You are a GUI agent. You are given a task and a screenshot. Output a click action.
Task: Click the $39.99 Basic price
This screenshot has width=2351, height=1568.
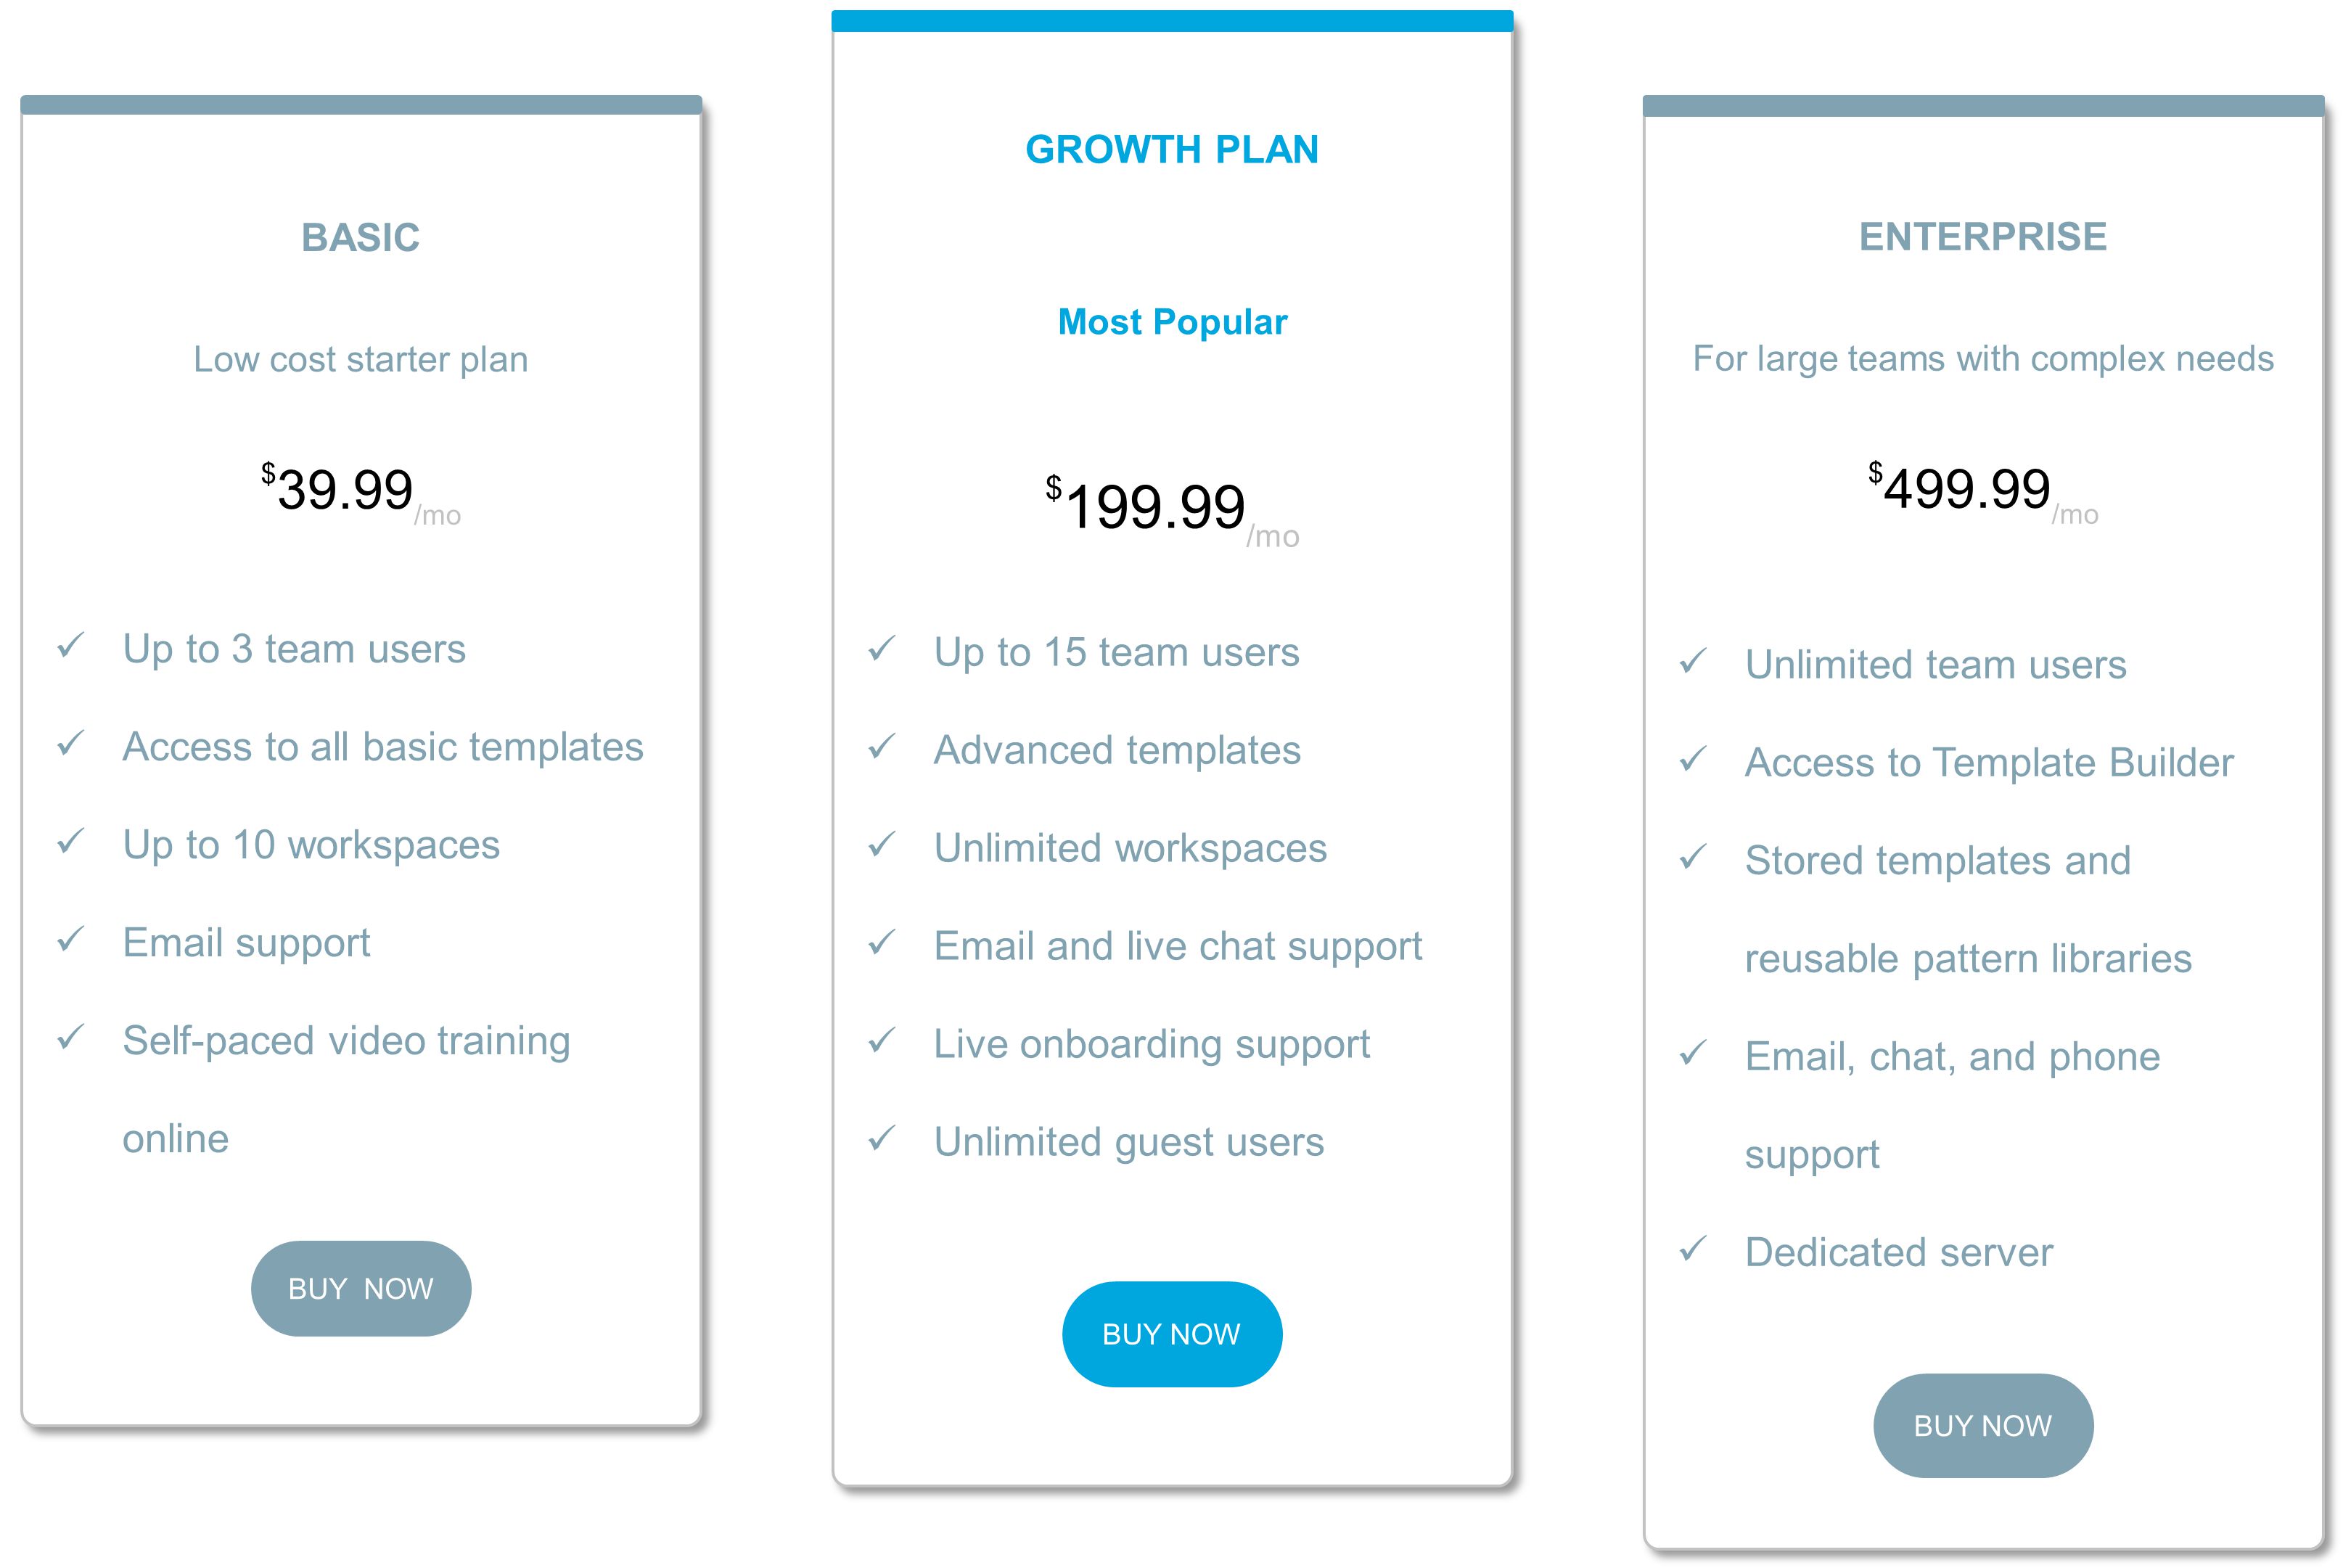[x=345, y=490]
